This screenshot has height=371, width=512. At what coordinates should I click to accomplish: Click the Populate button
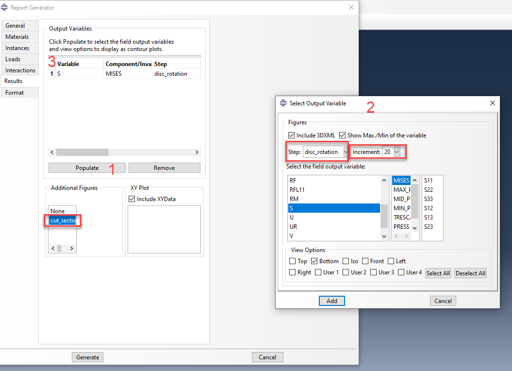pyautogui.click(x=87, y=168)
